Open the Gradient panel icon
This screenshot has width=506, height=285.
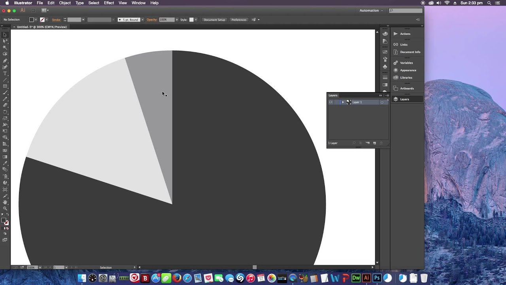(385, 85)
